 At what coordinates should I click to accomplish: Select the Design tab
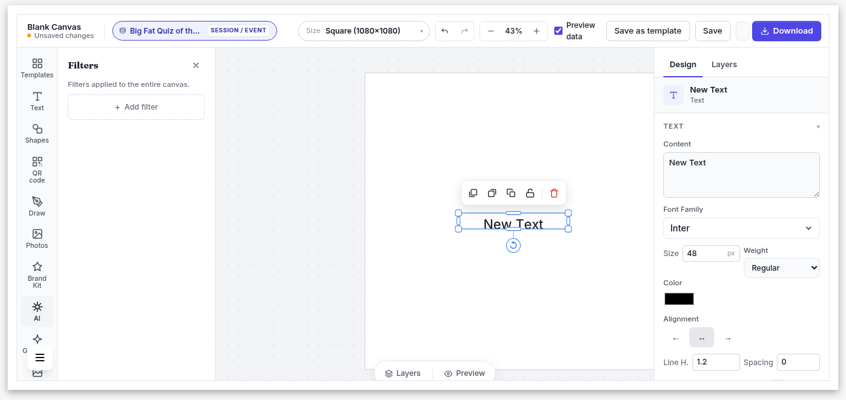click(x=683, y=65)
